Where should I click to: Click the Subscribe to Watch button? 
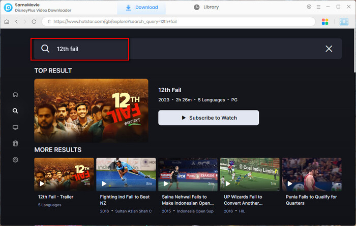pos(209,118)
